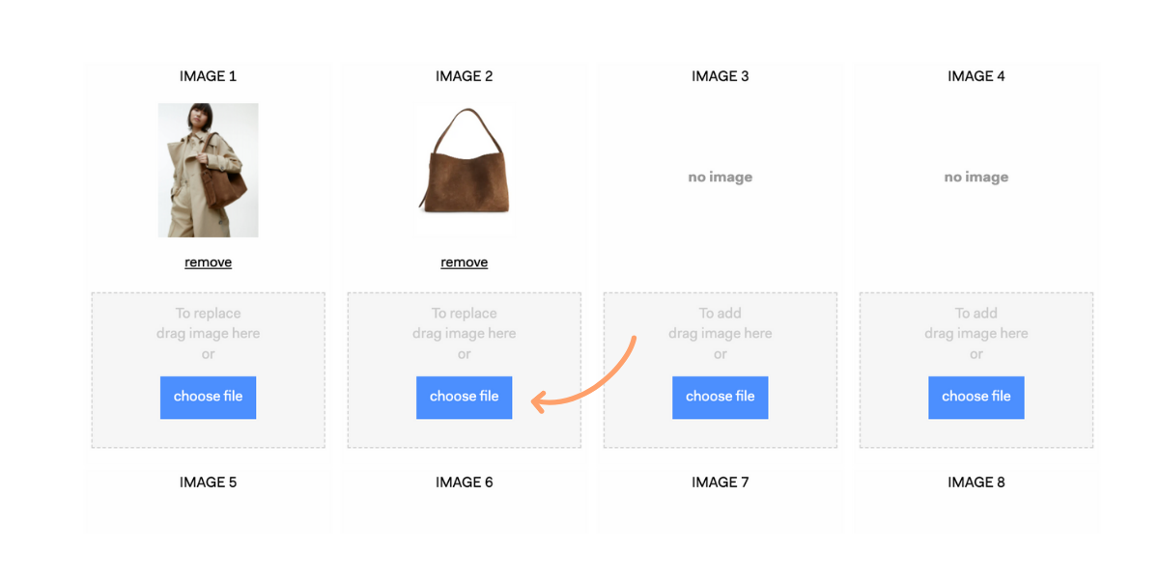Click 'no image' placeholder under Image 4
Screen dimensions: 1159x579
coord(975,178)
